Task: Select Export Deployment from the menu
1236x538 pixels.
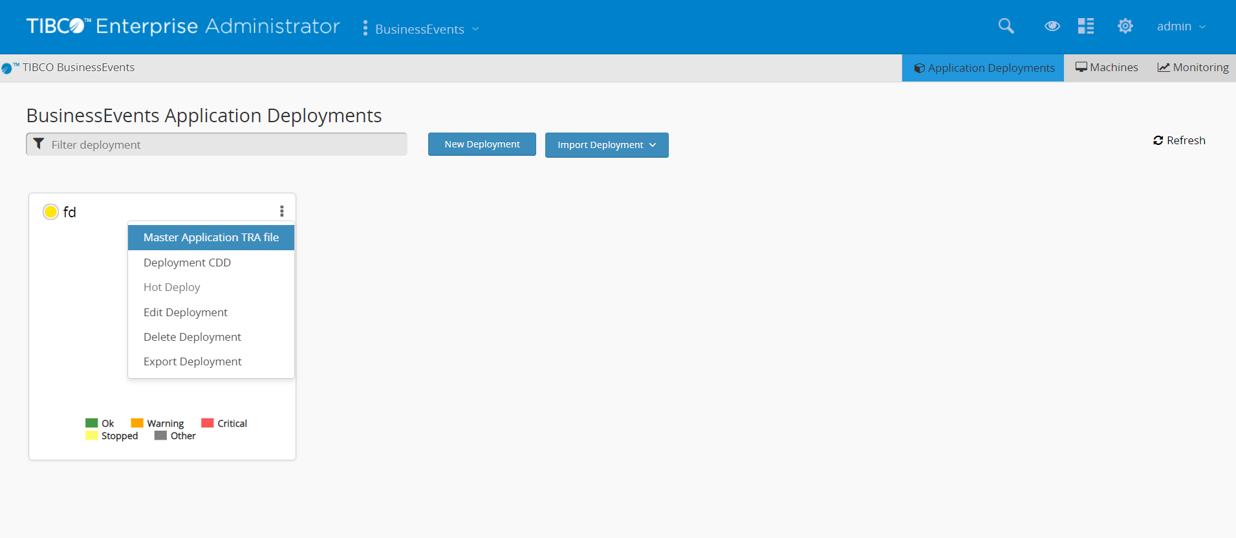Action: click(x=192, y=361)
